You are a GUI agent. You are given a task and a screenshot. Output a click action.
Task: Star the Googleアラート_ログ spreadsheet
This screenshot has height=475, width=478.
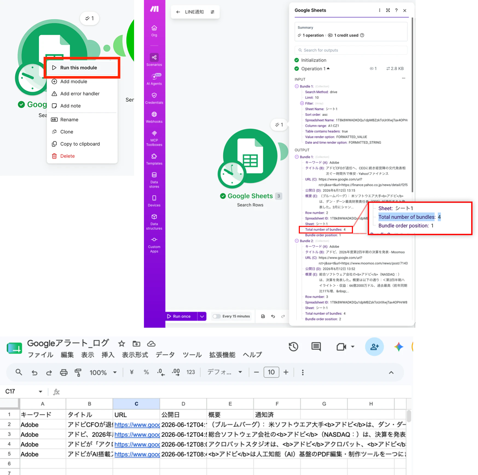pyautogui.click(x=121, y=344)
